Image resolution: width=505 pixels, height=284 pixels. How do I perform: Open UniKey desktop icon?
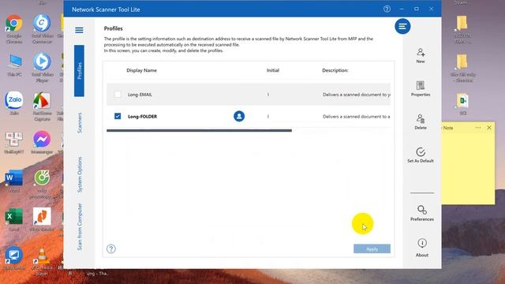point(14,142)
